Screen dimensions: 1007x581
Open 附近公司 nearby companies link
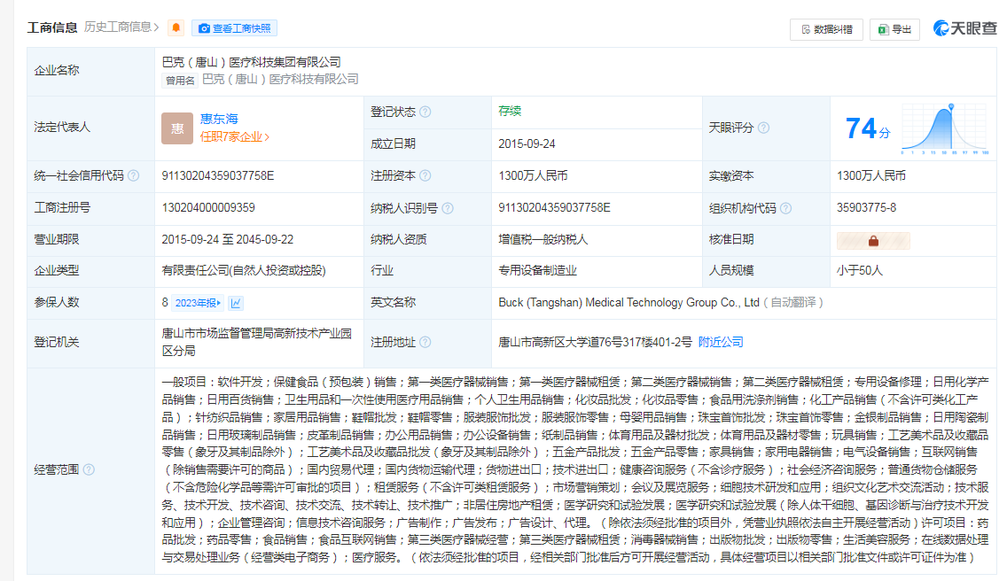(x=721, y=342)
